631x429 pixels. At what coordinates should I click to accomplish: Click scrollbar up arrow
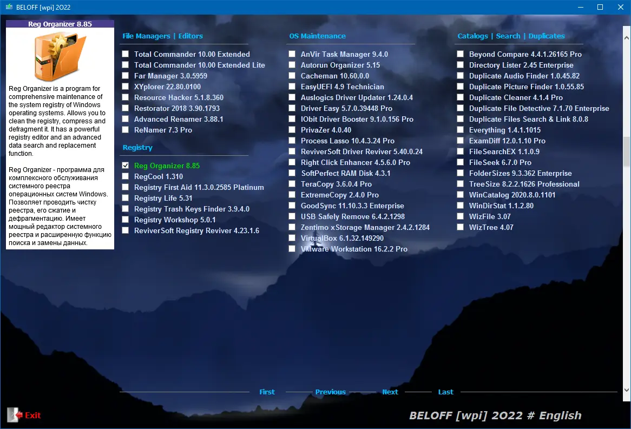point(627,38)
